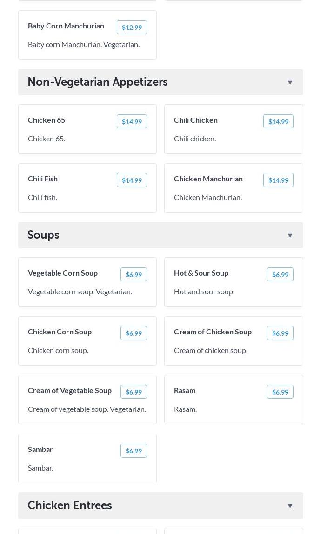This screenshot has width=321, height=534.
Task: Collapse the Non-Vegetarian Appetizers section arrow
Action: (290, 83)
